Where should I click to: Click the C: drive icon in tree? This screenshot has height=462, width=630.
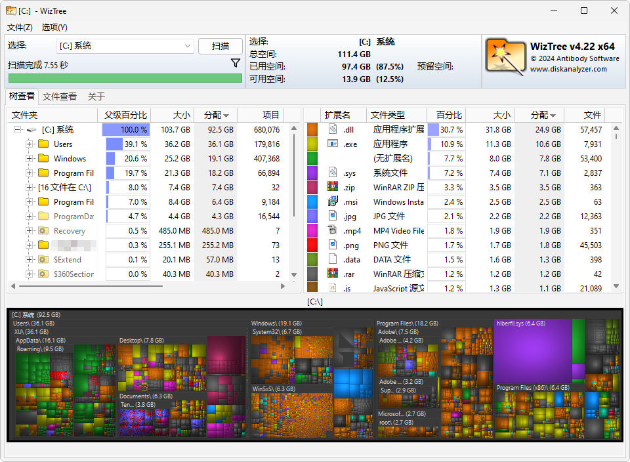(x=31, y=130)
